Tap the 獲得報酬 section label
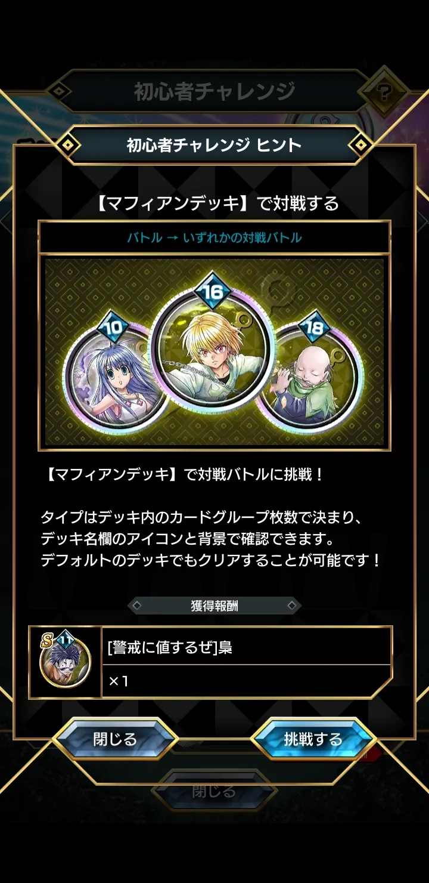 point(214,606)
